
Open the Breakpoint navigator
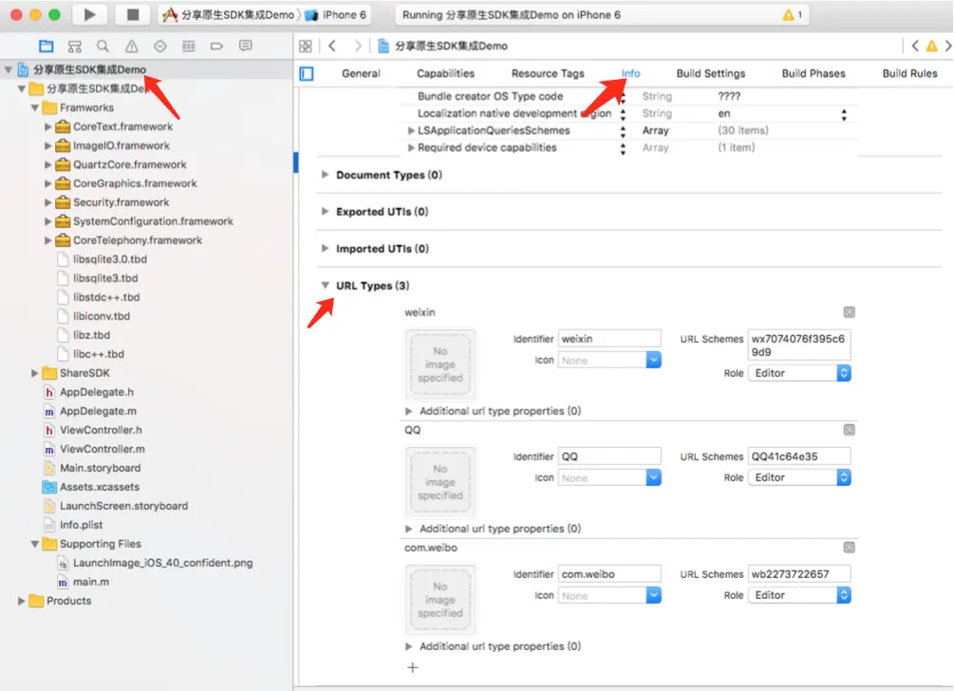click(216, 47)
